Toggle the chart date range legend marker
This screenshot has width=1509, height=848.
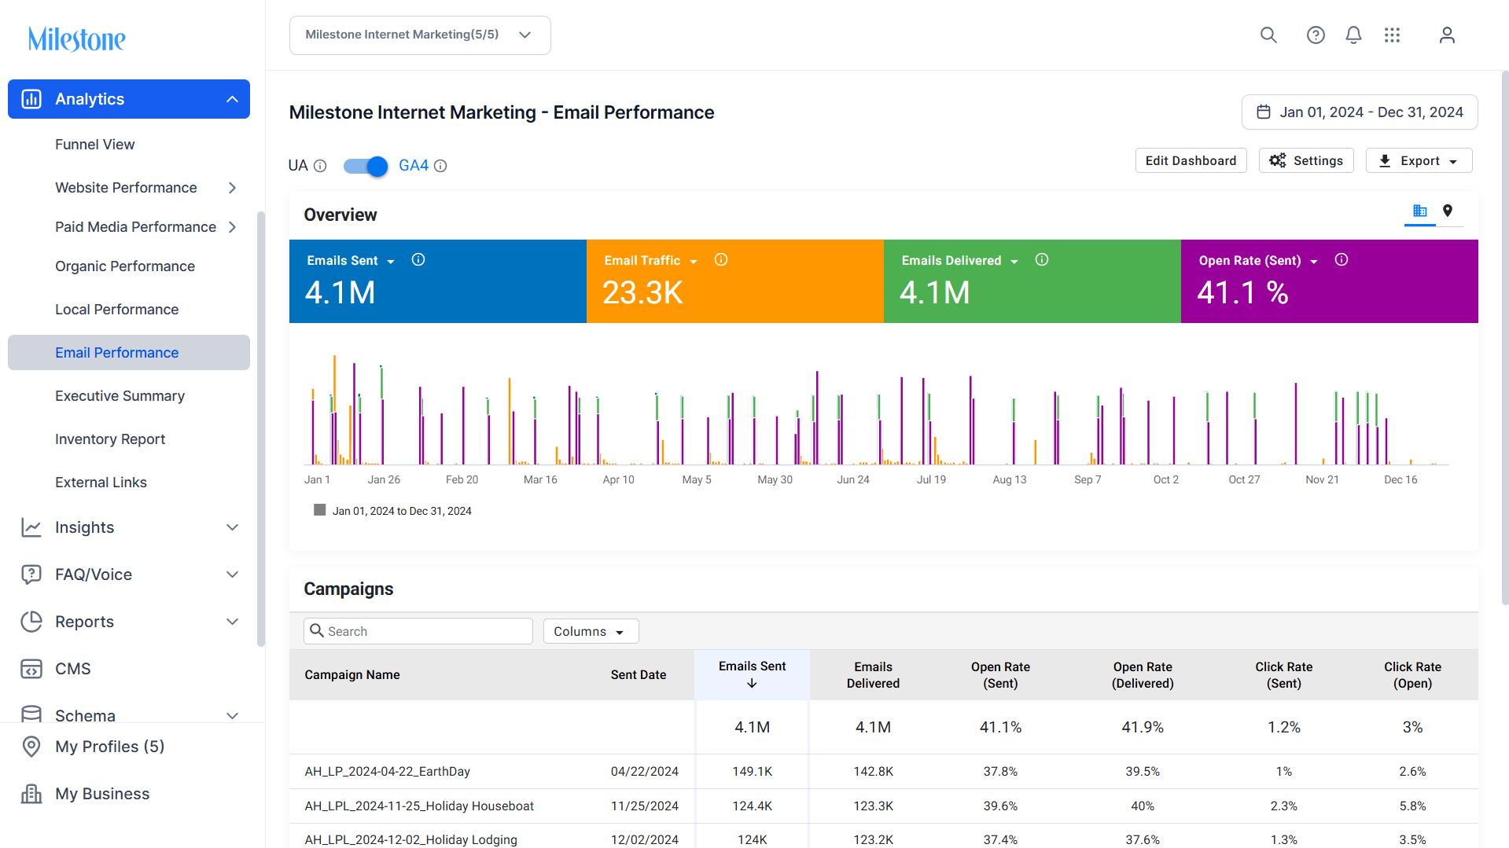(320, 510)
